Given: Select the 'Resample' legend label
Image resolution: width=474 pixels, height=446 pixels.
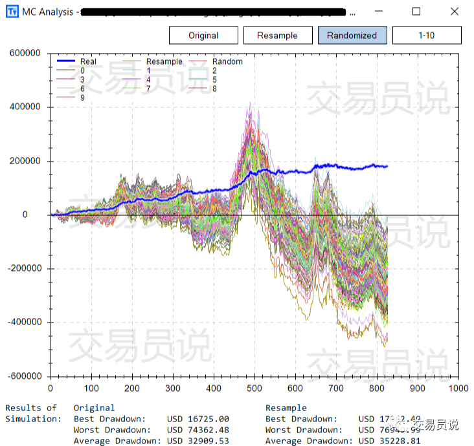Looking at the screenshot, I should click(x=164, y=61).
